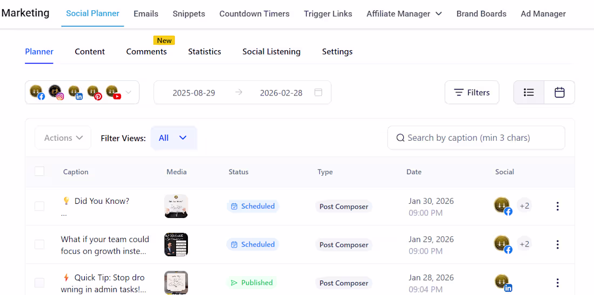The height and width of the screenshot is (295, 594).
Task: Click 'Quick Tip: Stop dro' caption
Action: click(x=109, y=278)
